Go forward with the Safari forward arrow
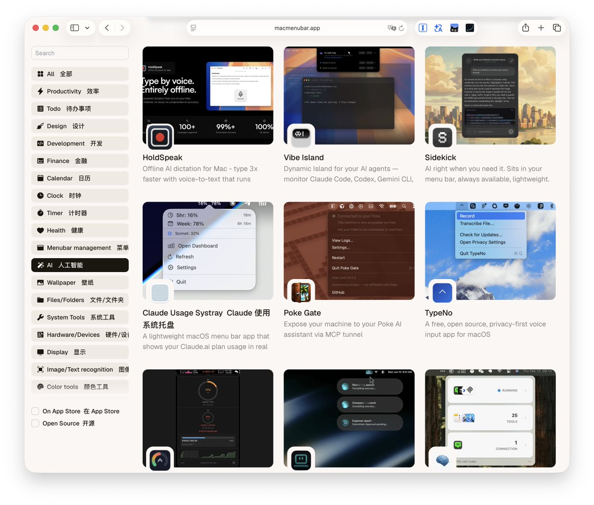The height and width of the screenshot is (505, 594). (122, 28)
